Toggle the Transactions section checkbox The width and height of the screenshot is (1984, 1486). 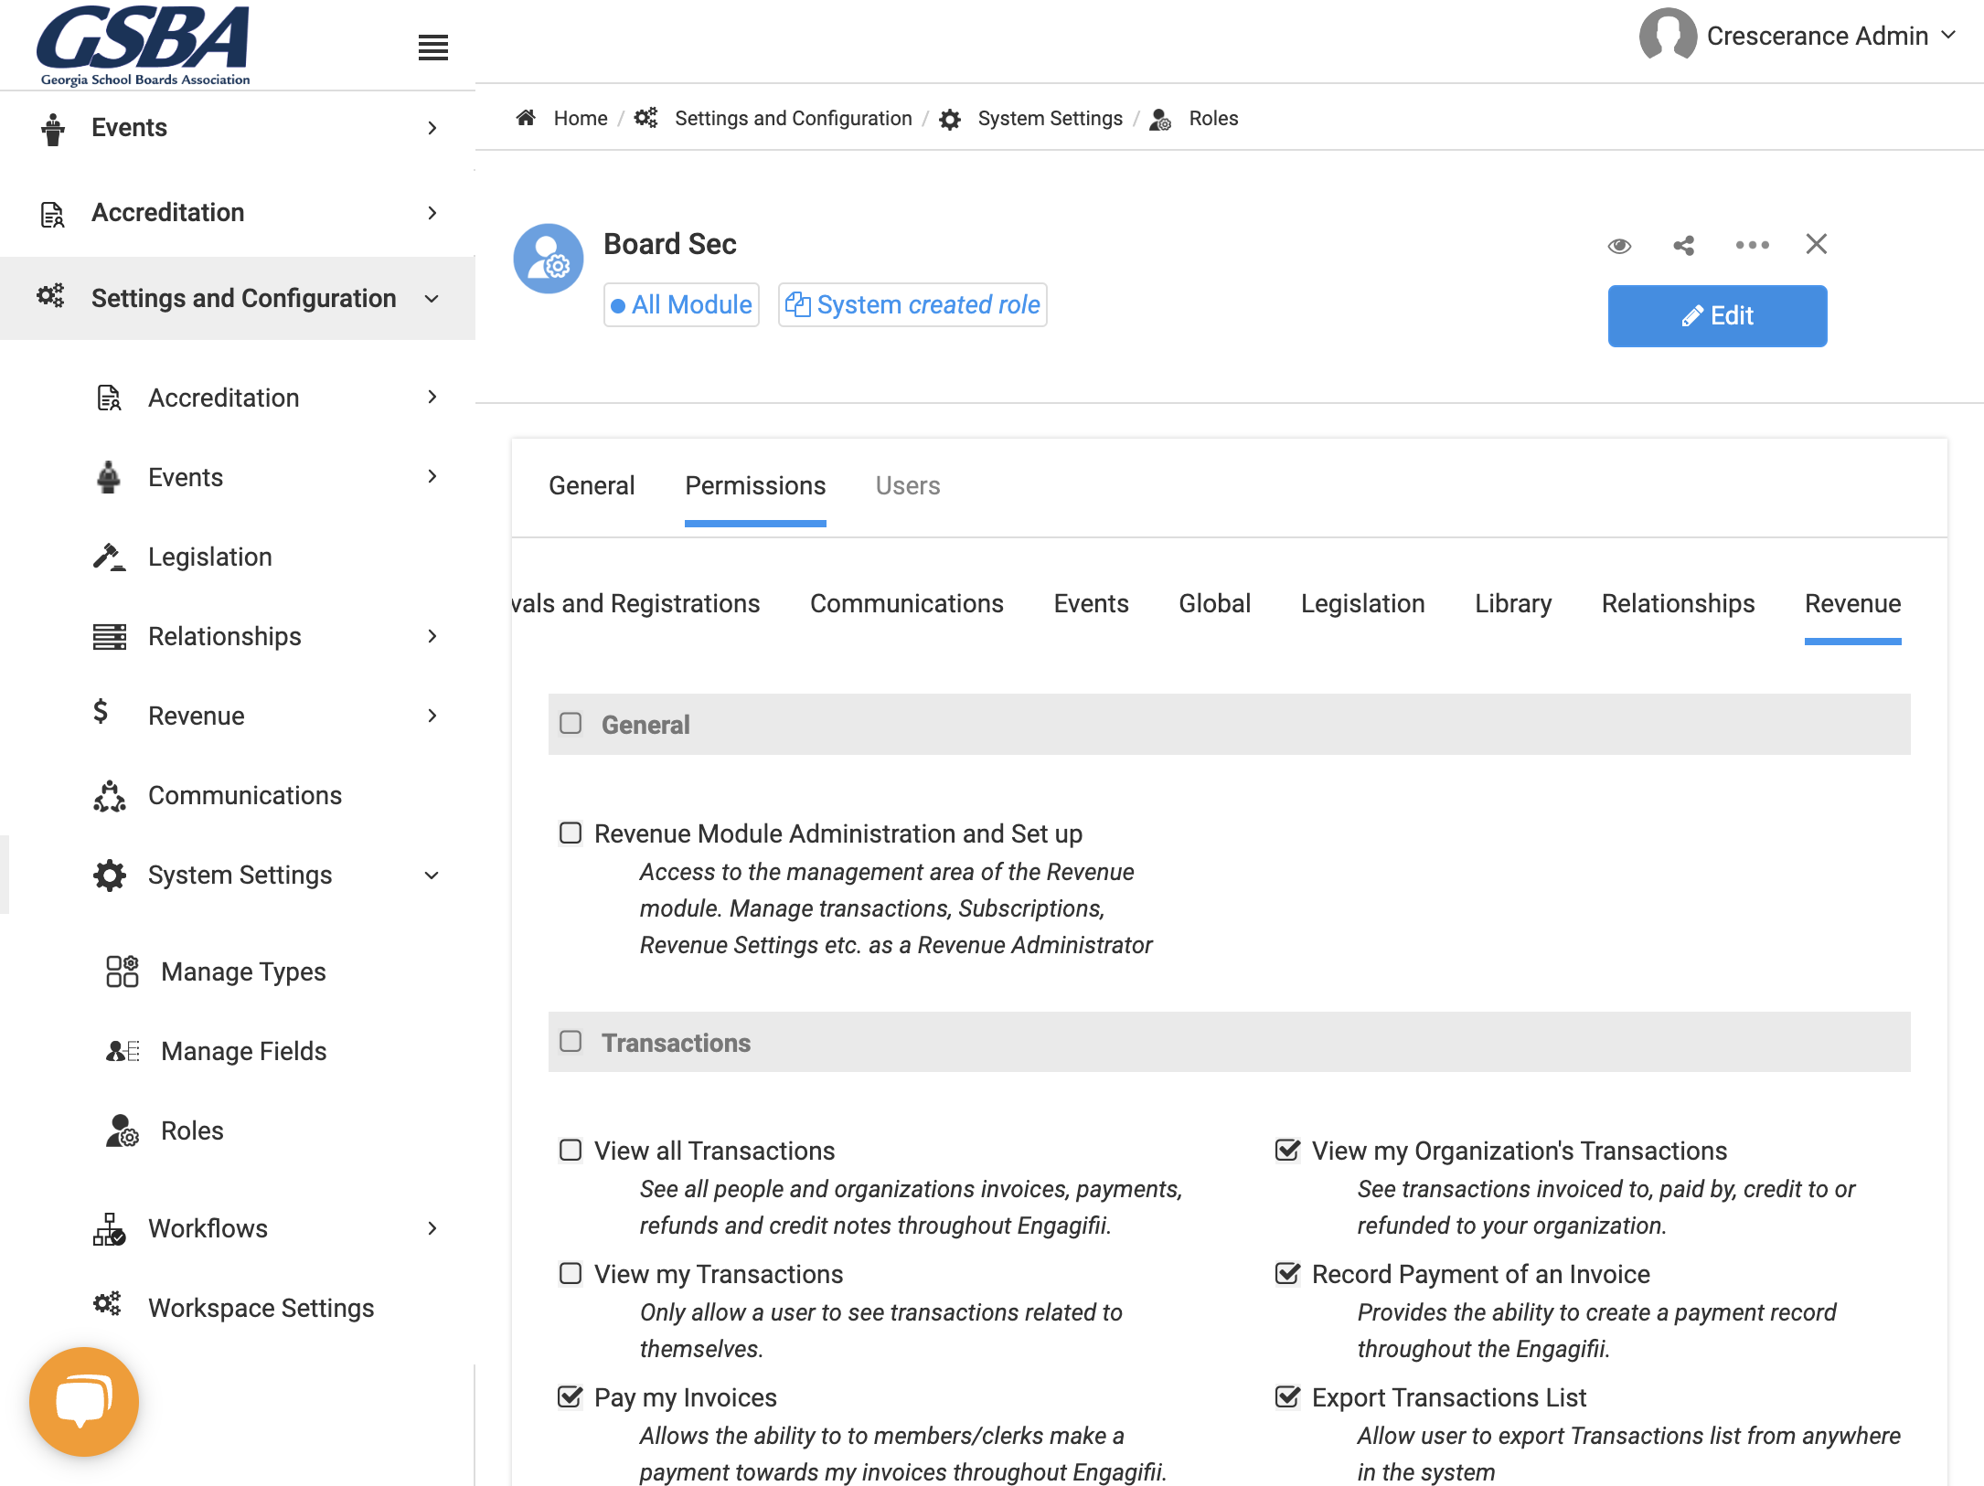[x=571, y=1042]
